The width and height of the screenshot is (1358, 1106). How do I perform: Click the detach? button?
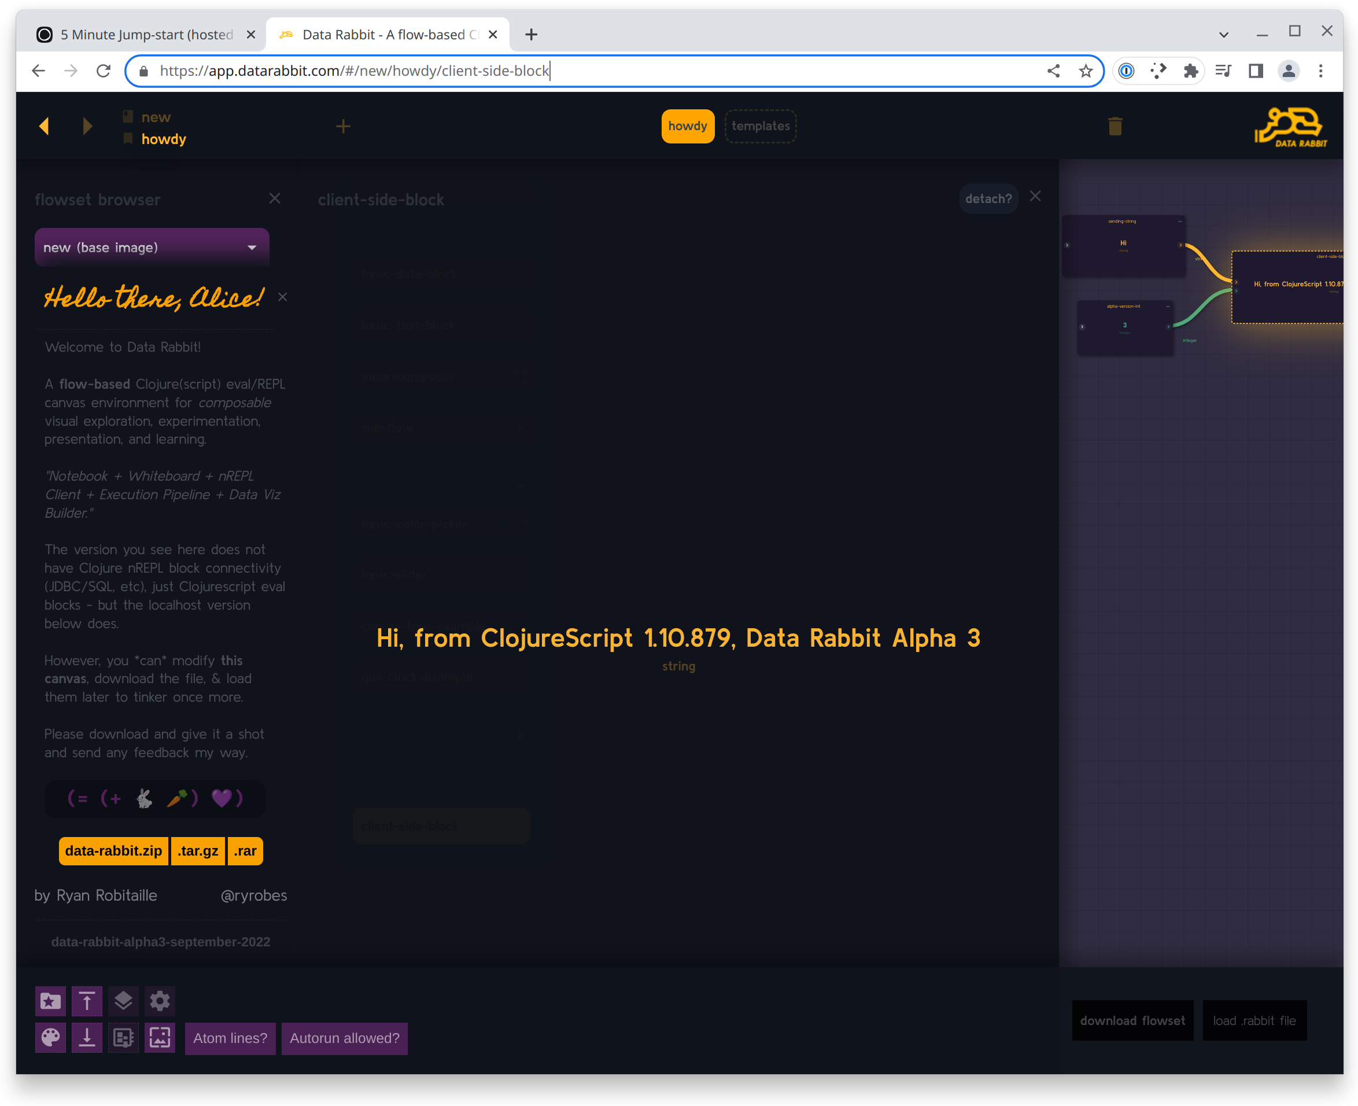coord(988,199)
